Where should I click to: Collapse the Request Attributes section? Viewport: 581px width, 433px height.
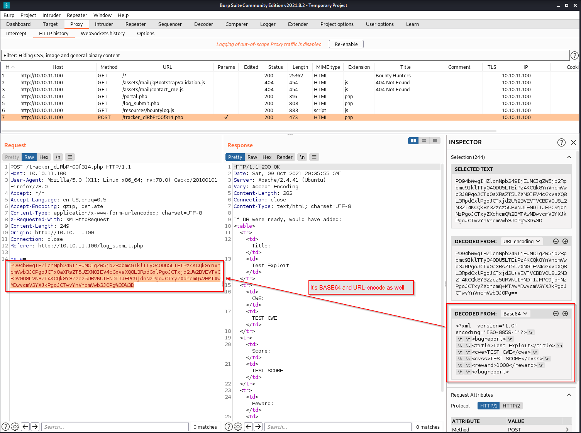click(x=569, y=395)
